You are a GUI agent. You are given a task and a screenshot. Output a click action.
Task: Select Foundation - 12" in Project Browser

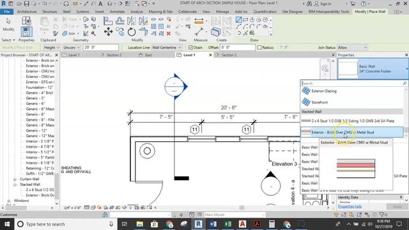40,88
